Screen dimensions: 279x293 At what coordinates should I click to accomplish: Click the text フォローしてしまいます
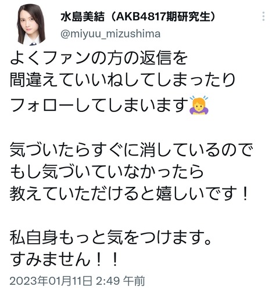tap(99, 105)
